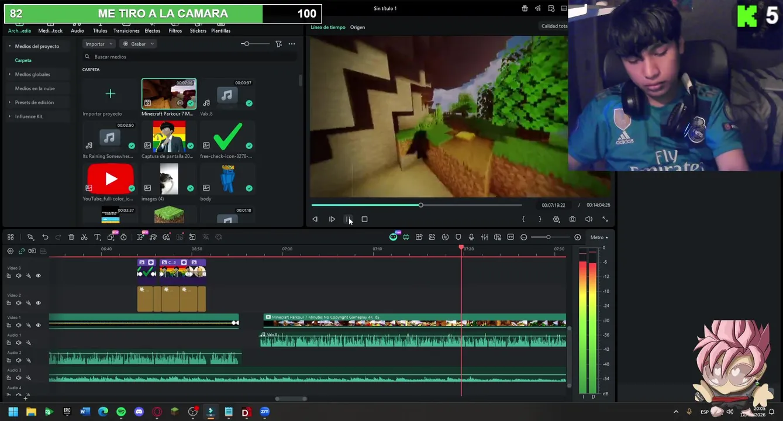783x421 pixels.
Task: Take a snapshot of the preview
Action: 572,219
